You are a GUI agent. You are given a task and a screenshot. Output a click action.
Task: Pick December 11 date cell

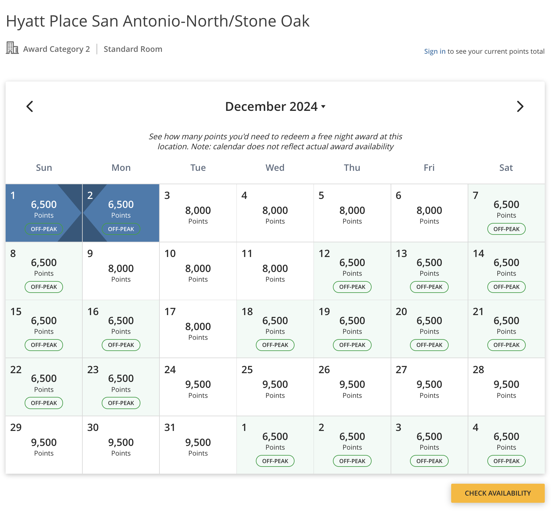click(275, 271)
